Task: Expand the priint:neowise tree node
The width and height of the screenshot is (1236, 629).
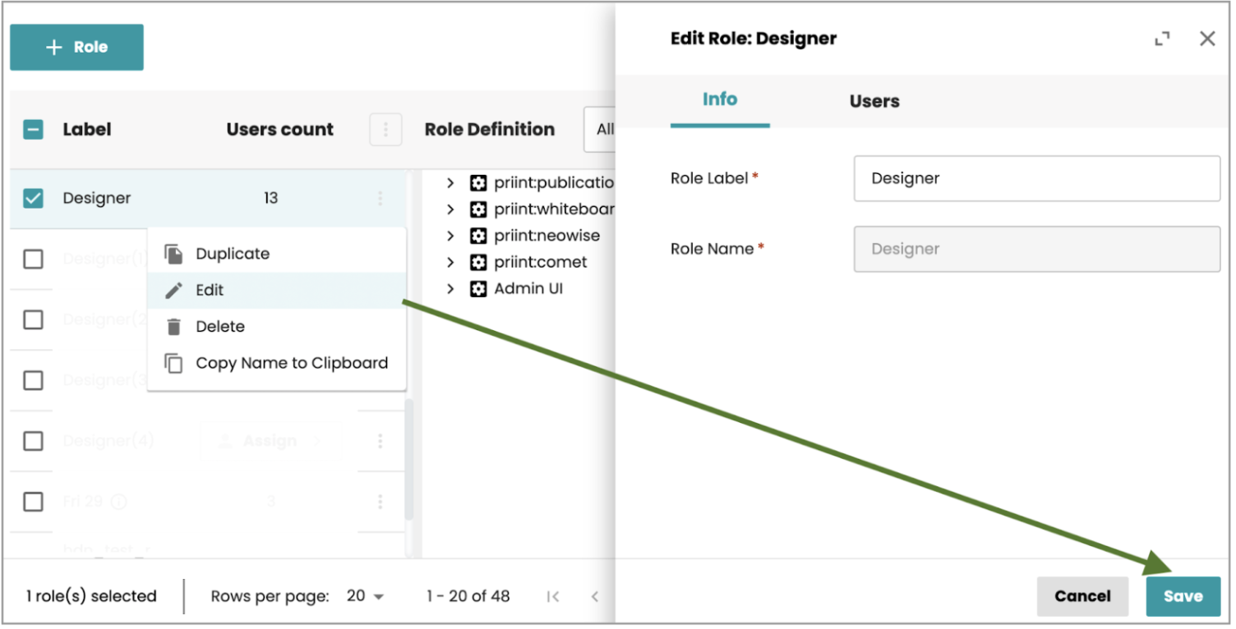Action: [x=450, y=236]
